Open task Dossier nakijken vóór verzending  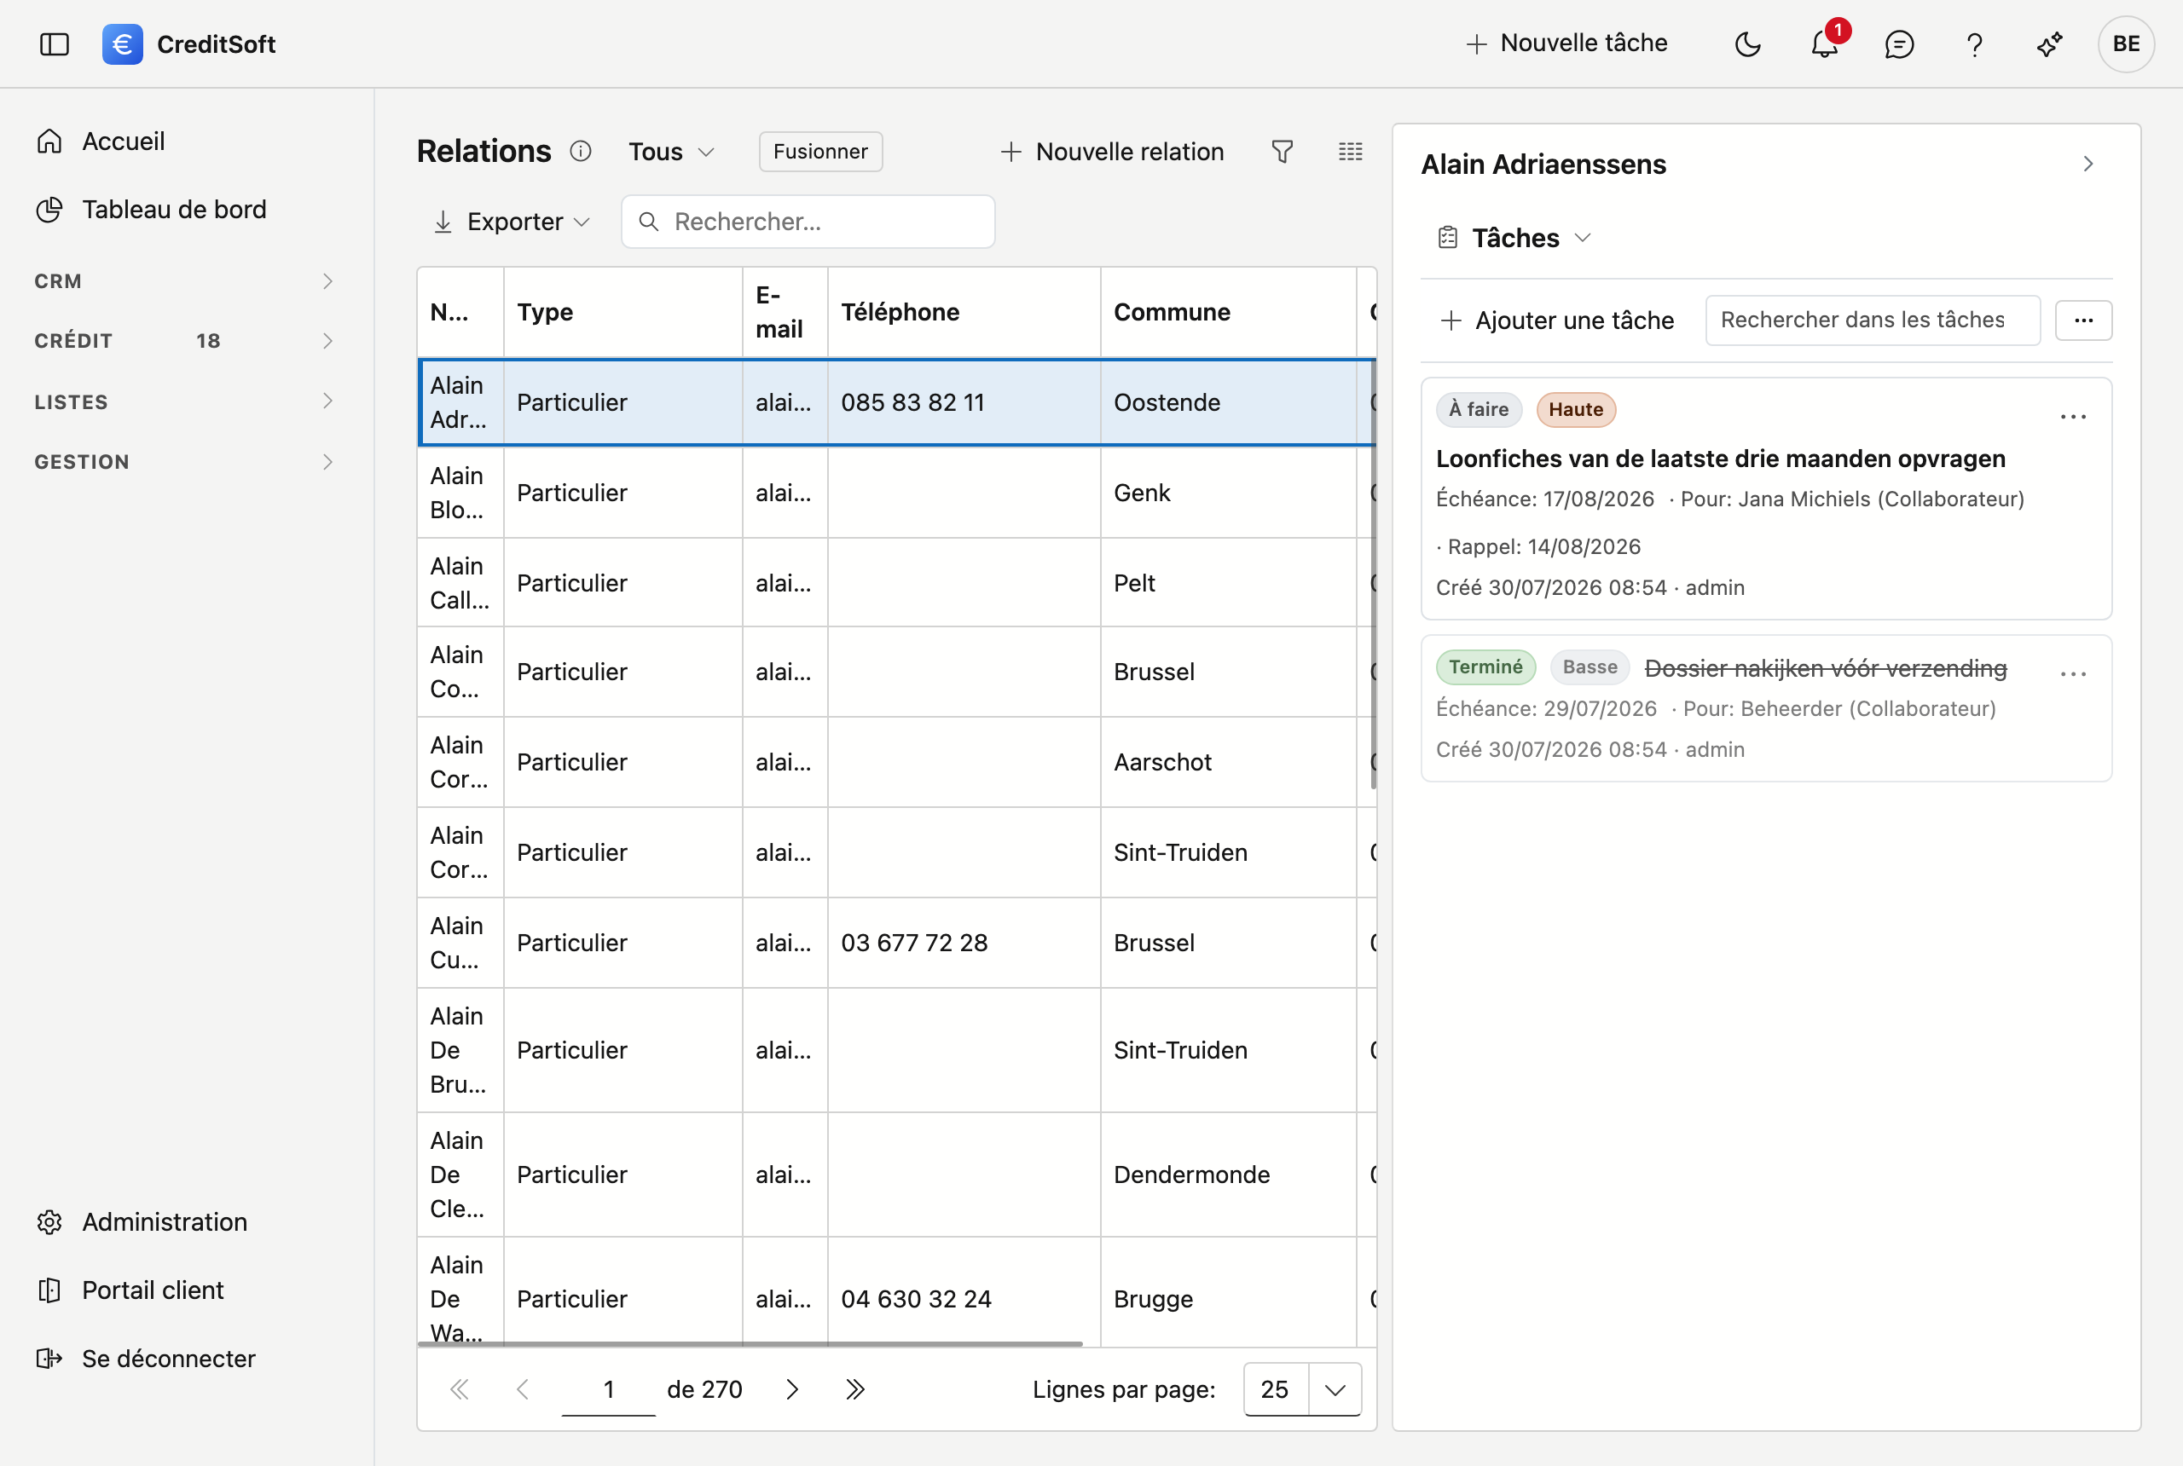1825,667
